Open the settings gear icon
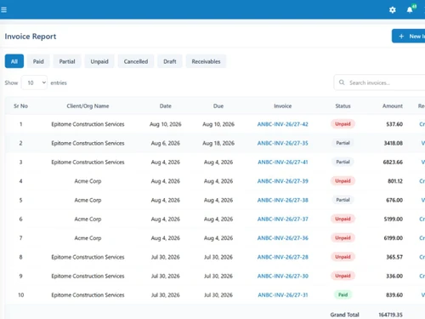The width and height of the screenshot is (425, 319). click(393, 10)
